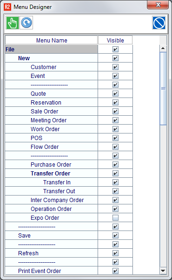Select the New submenu row
This screenshot has width=172, height=280.
[x=52, y=58]
